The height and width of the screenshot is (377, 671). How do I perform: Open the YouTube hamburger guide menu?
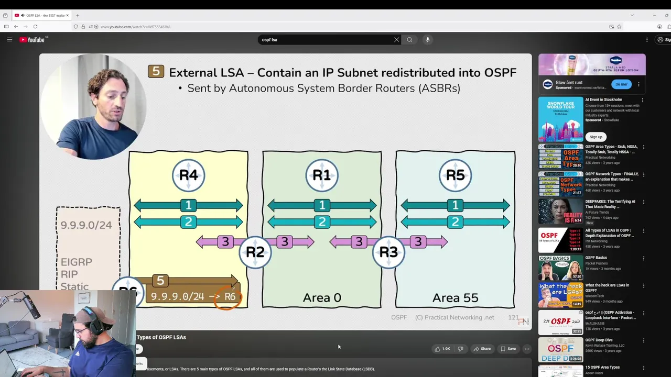(9, 40)
